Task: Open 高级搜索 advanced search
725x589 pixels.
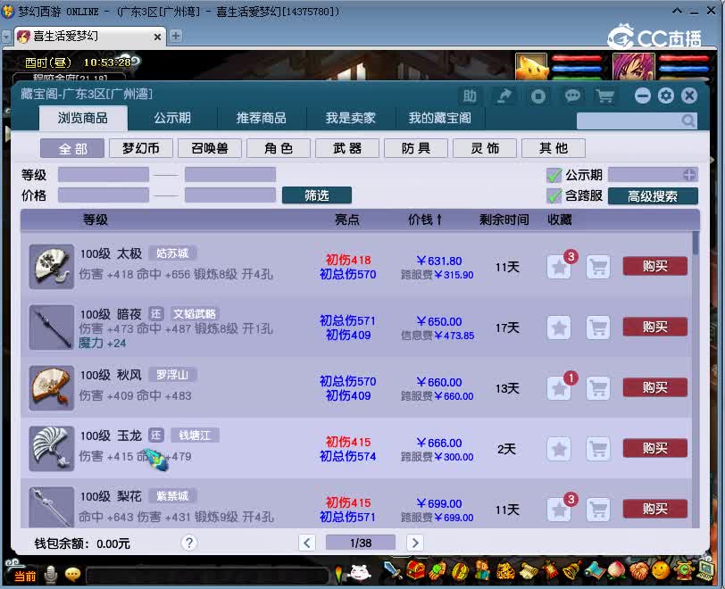Action: click(651, 195)
